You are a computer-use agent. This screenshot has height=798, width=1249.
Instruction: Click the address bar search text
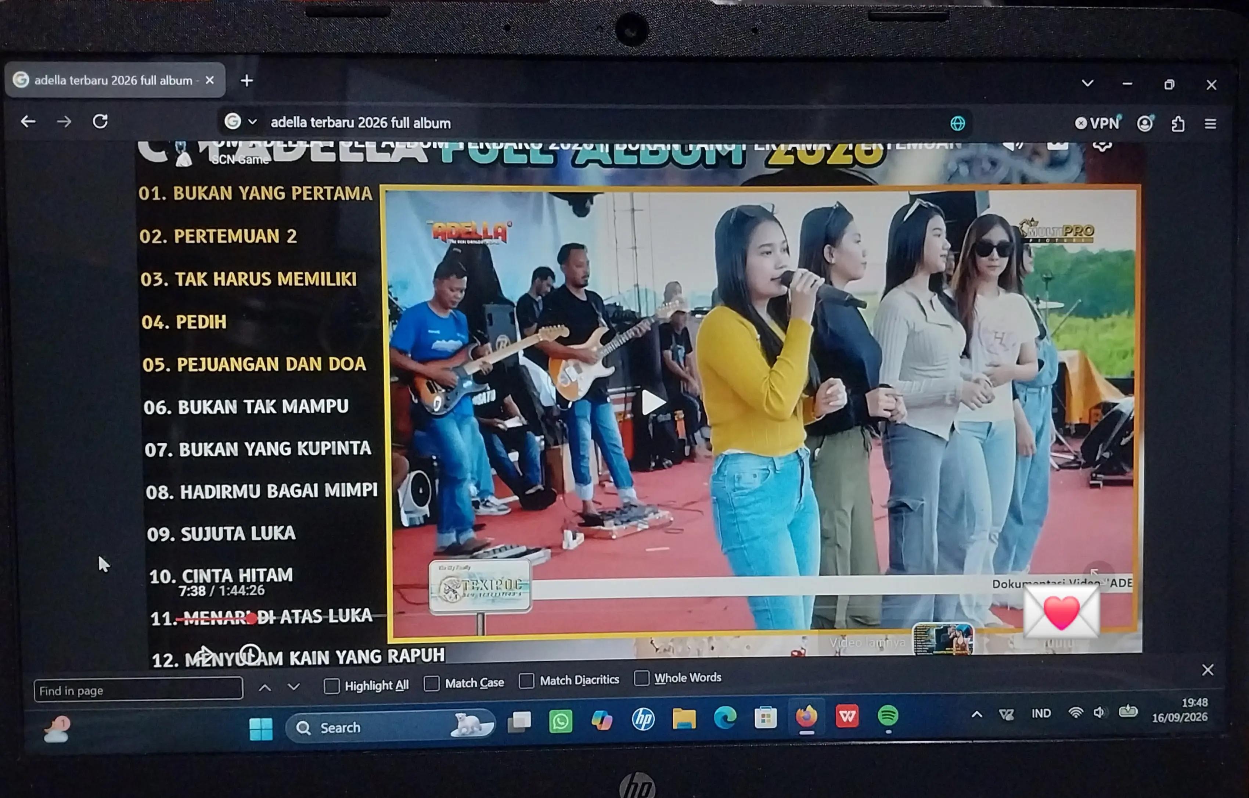pos(360,123)
